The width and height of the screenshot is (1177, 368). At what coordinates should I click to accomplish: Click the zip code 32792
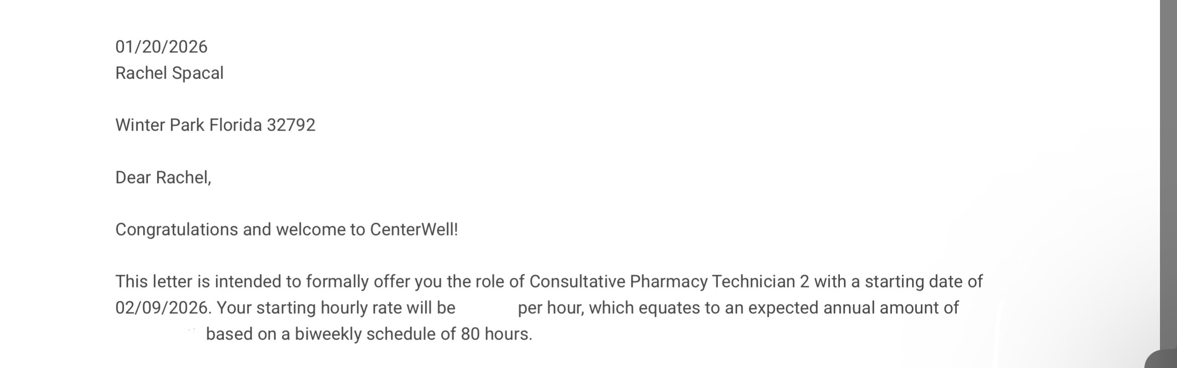click(x=291, y=125)
